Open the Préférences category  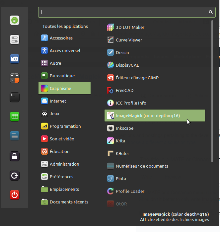(x=64, y=177)
